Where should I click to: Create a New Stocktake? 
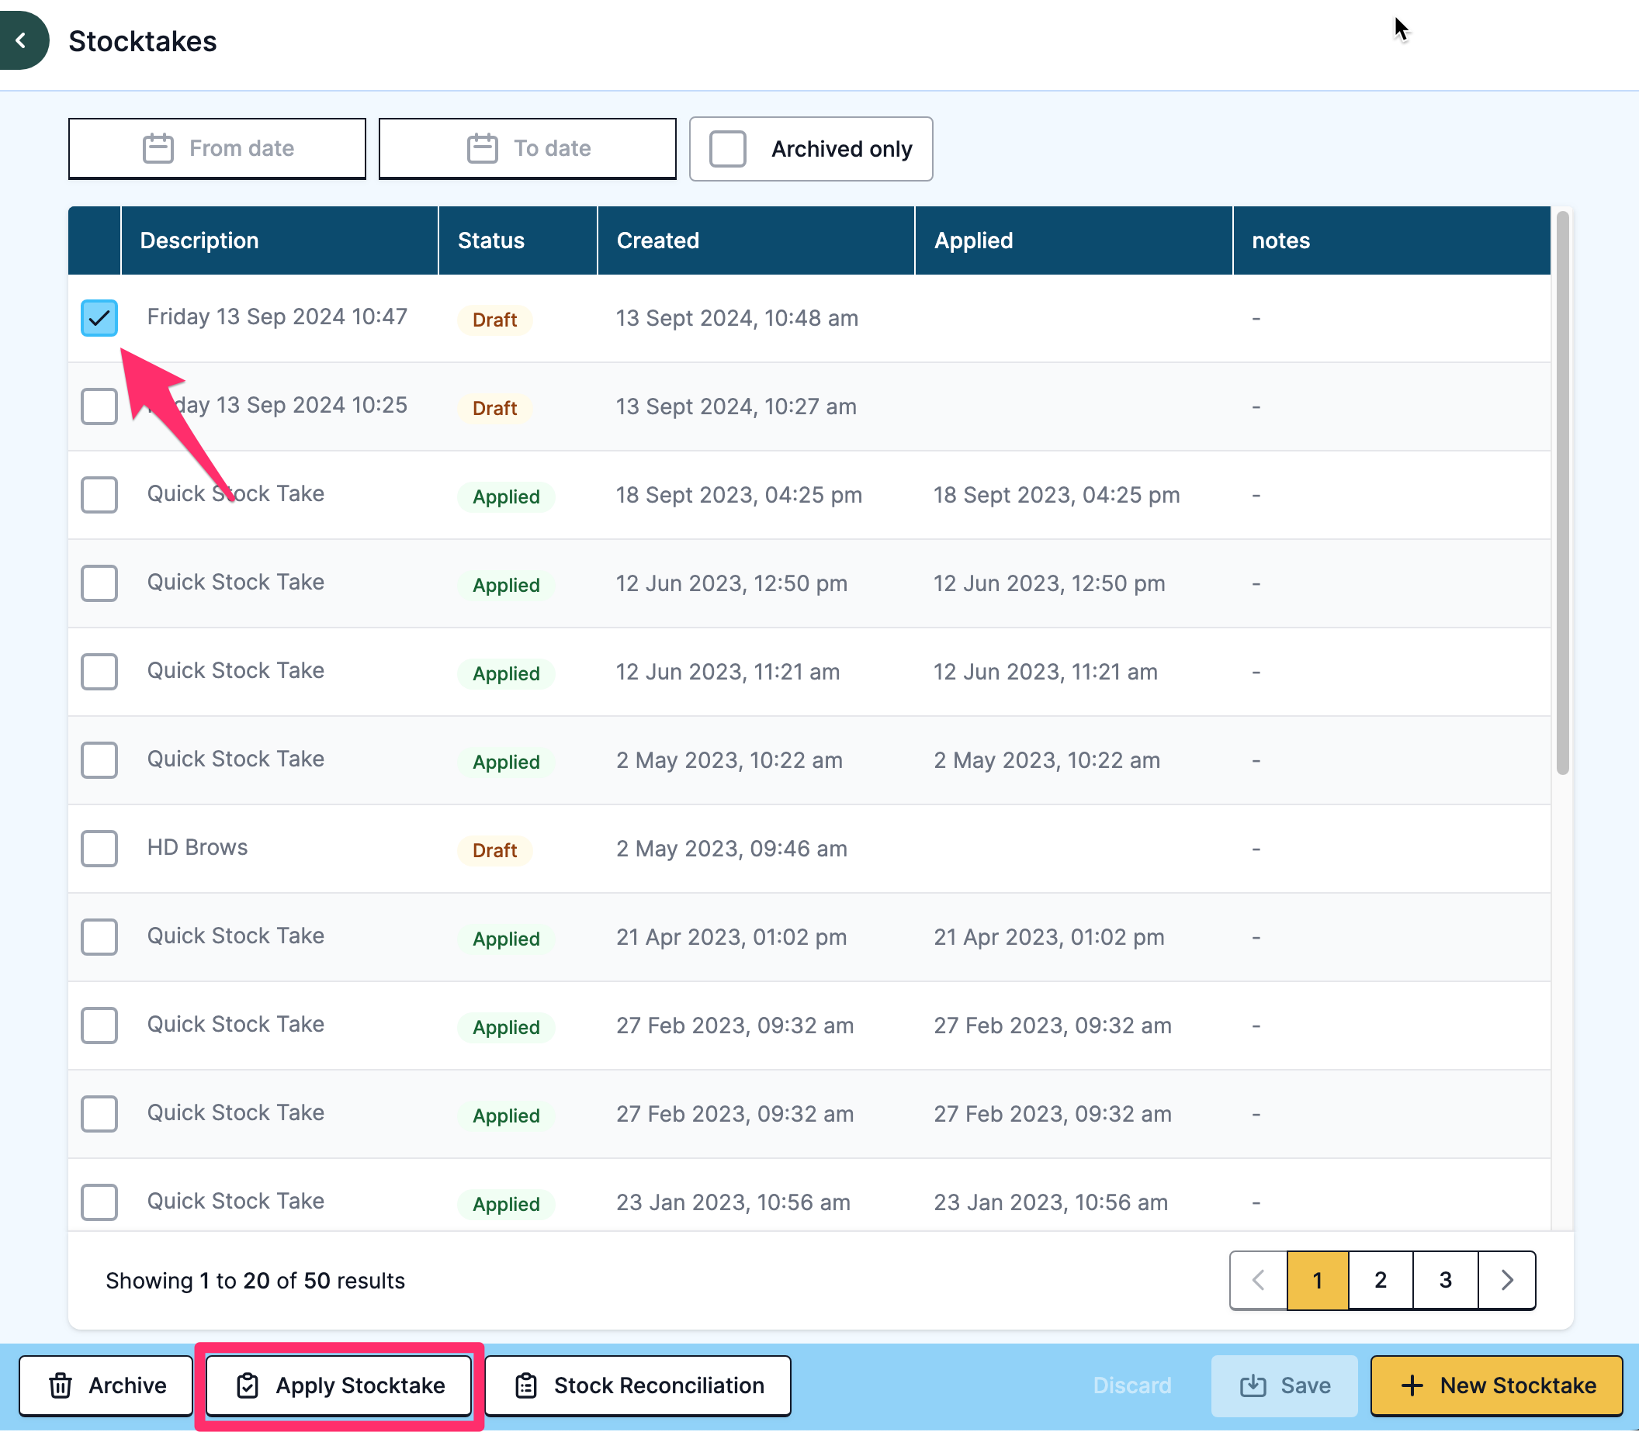[x=1497, y=1385]
